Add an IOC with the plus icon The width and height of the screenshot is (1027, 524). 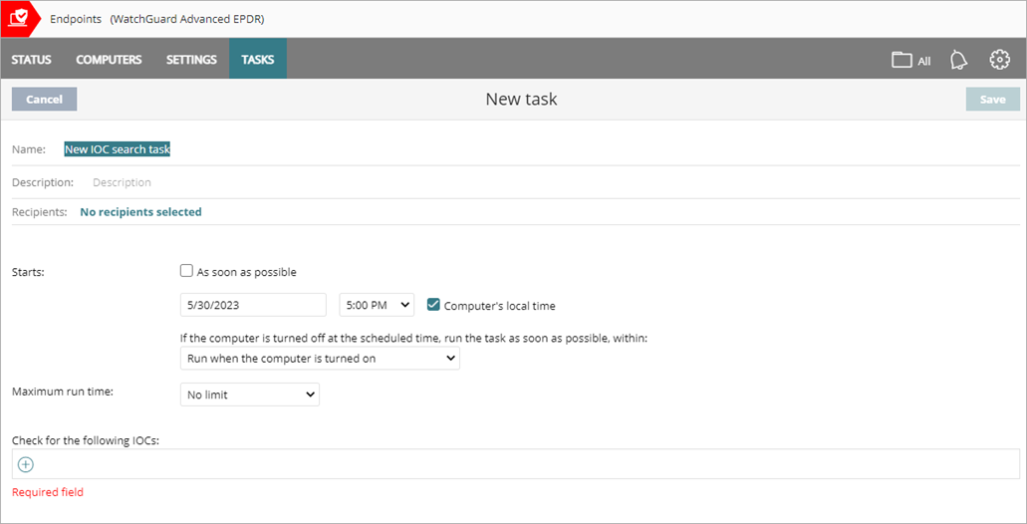click(25, 464)
